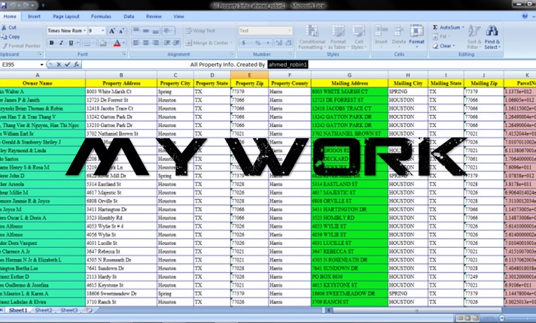
Task: Apply the Fill Color bucket swatch
Action: tap(102, 43)
